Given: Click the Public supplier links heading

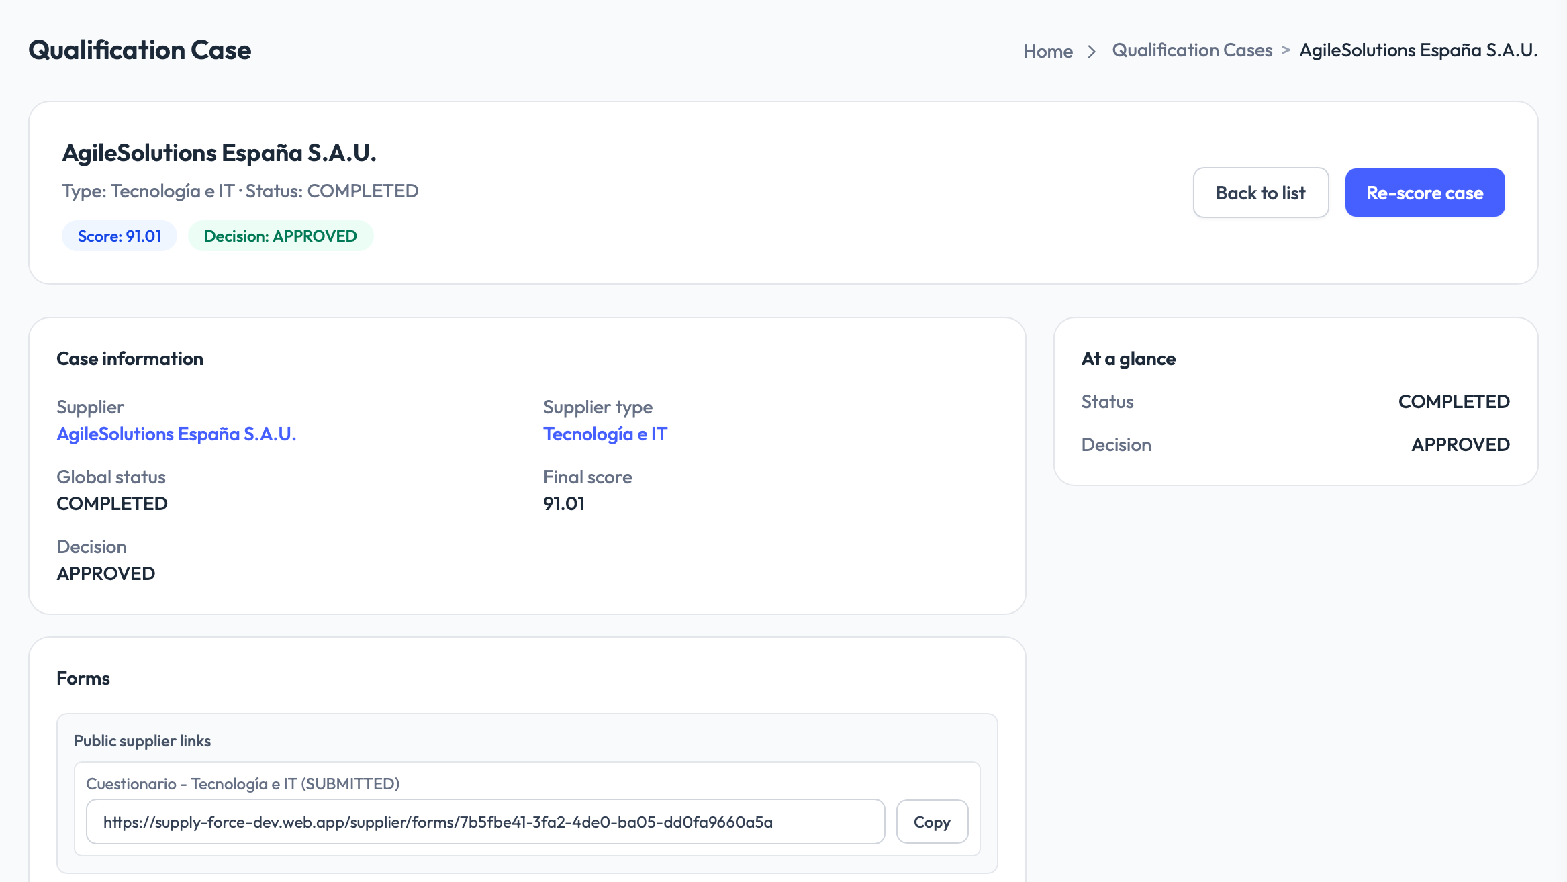Looking at the screenshot, I should tap(142, 740).
